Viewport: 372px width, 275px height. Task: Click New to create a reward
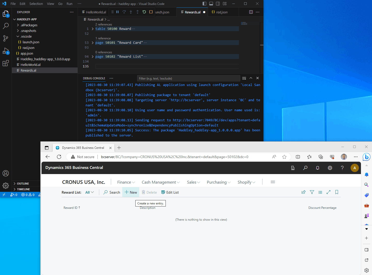coord(131,192)
